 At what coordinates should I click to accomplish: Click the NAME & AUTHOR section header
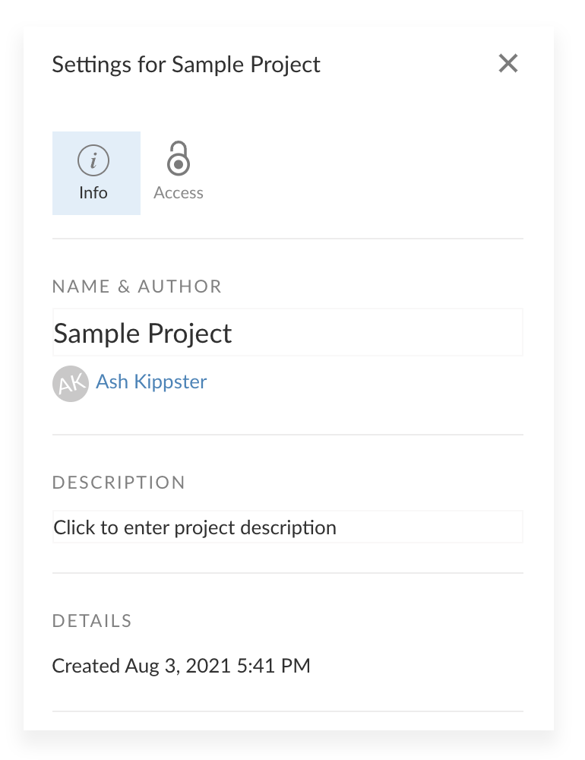tap(137, 287)
